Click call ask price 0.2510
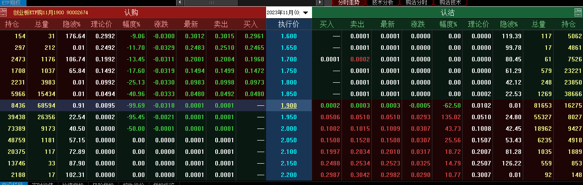583x185 pixels. (225, 48)
